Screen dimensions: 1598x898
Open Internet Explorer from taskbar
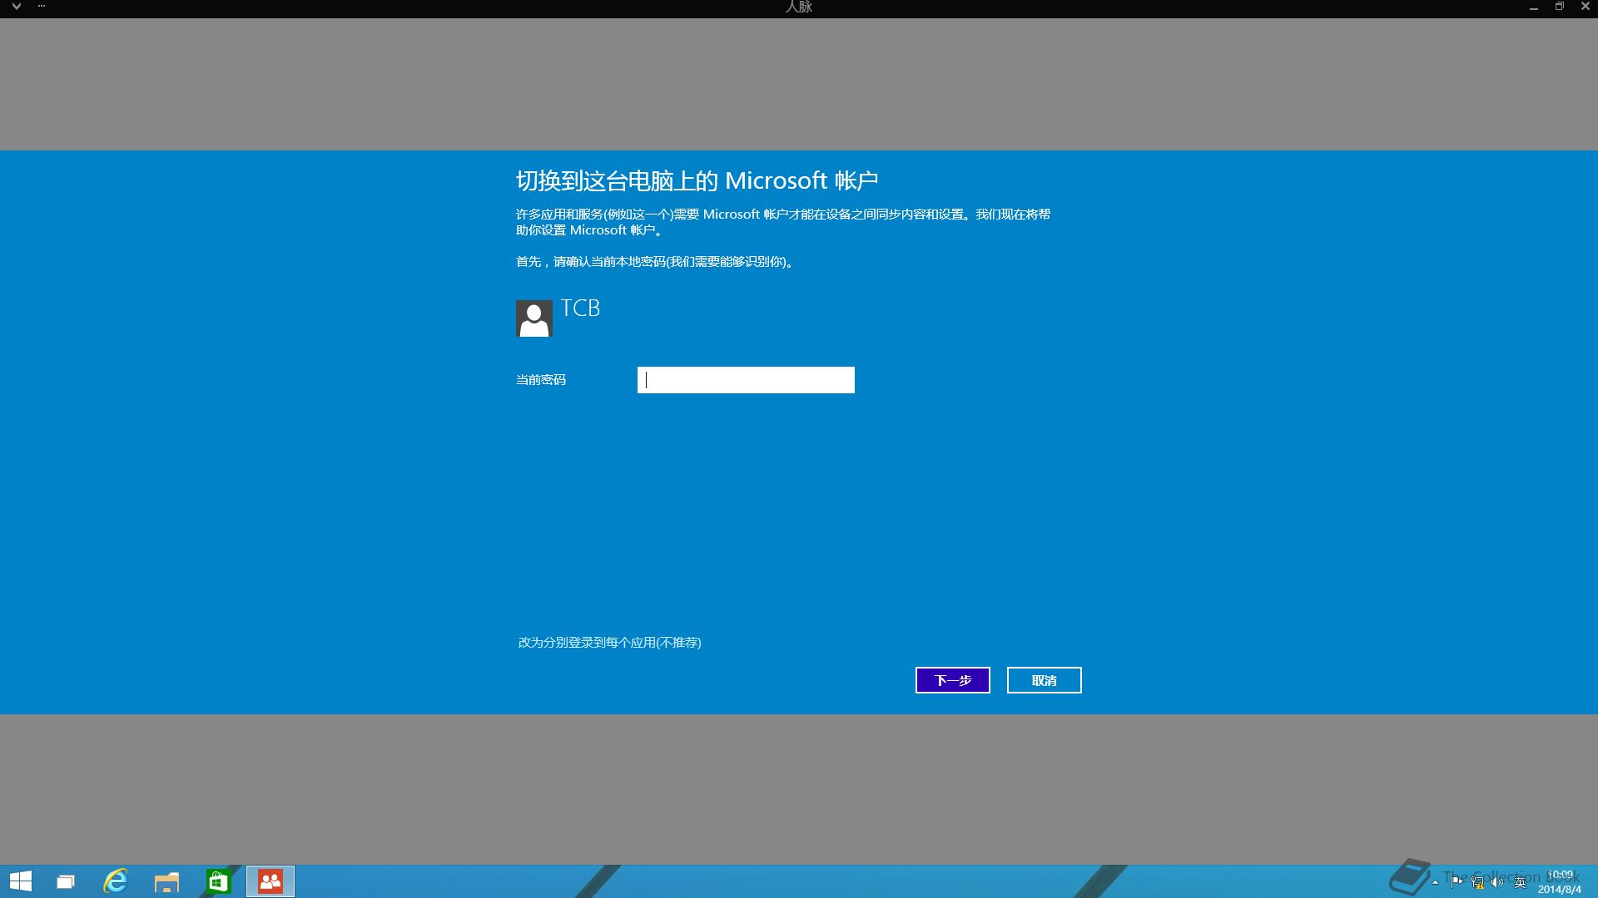(x=116, y=881)
